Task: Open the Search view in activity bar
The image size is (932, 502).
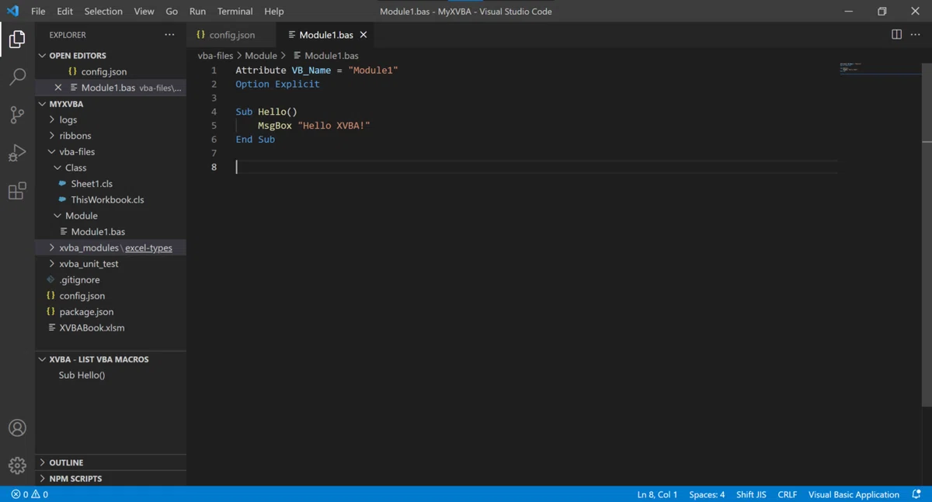Action: coord(17,77)
